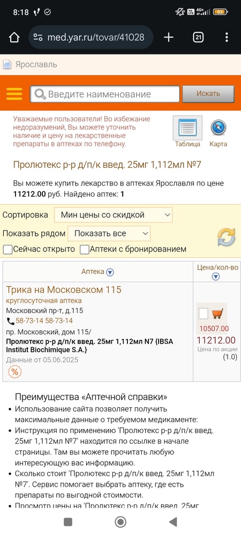
Task: Click the percent discount badge
Action: [14, 373]
